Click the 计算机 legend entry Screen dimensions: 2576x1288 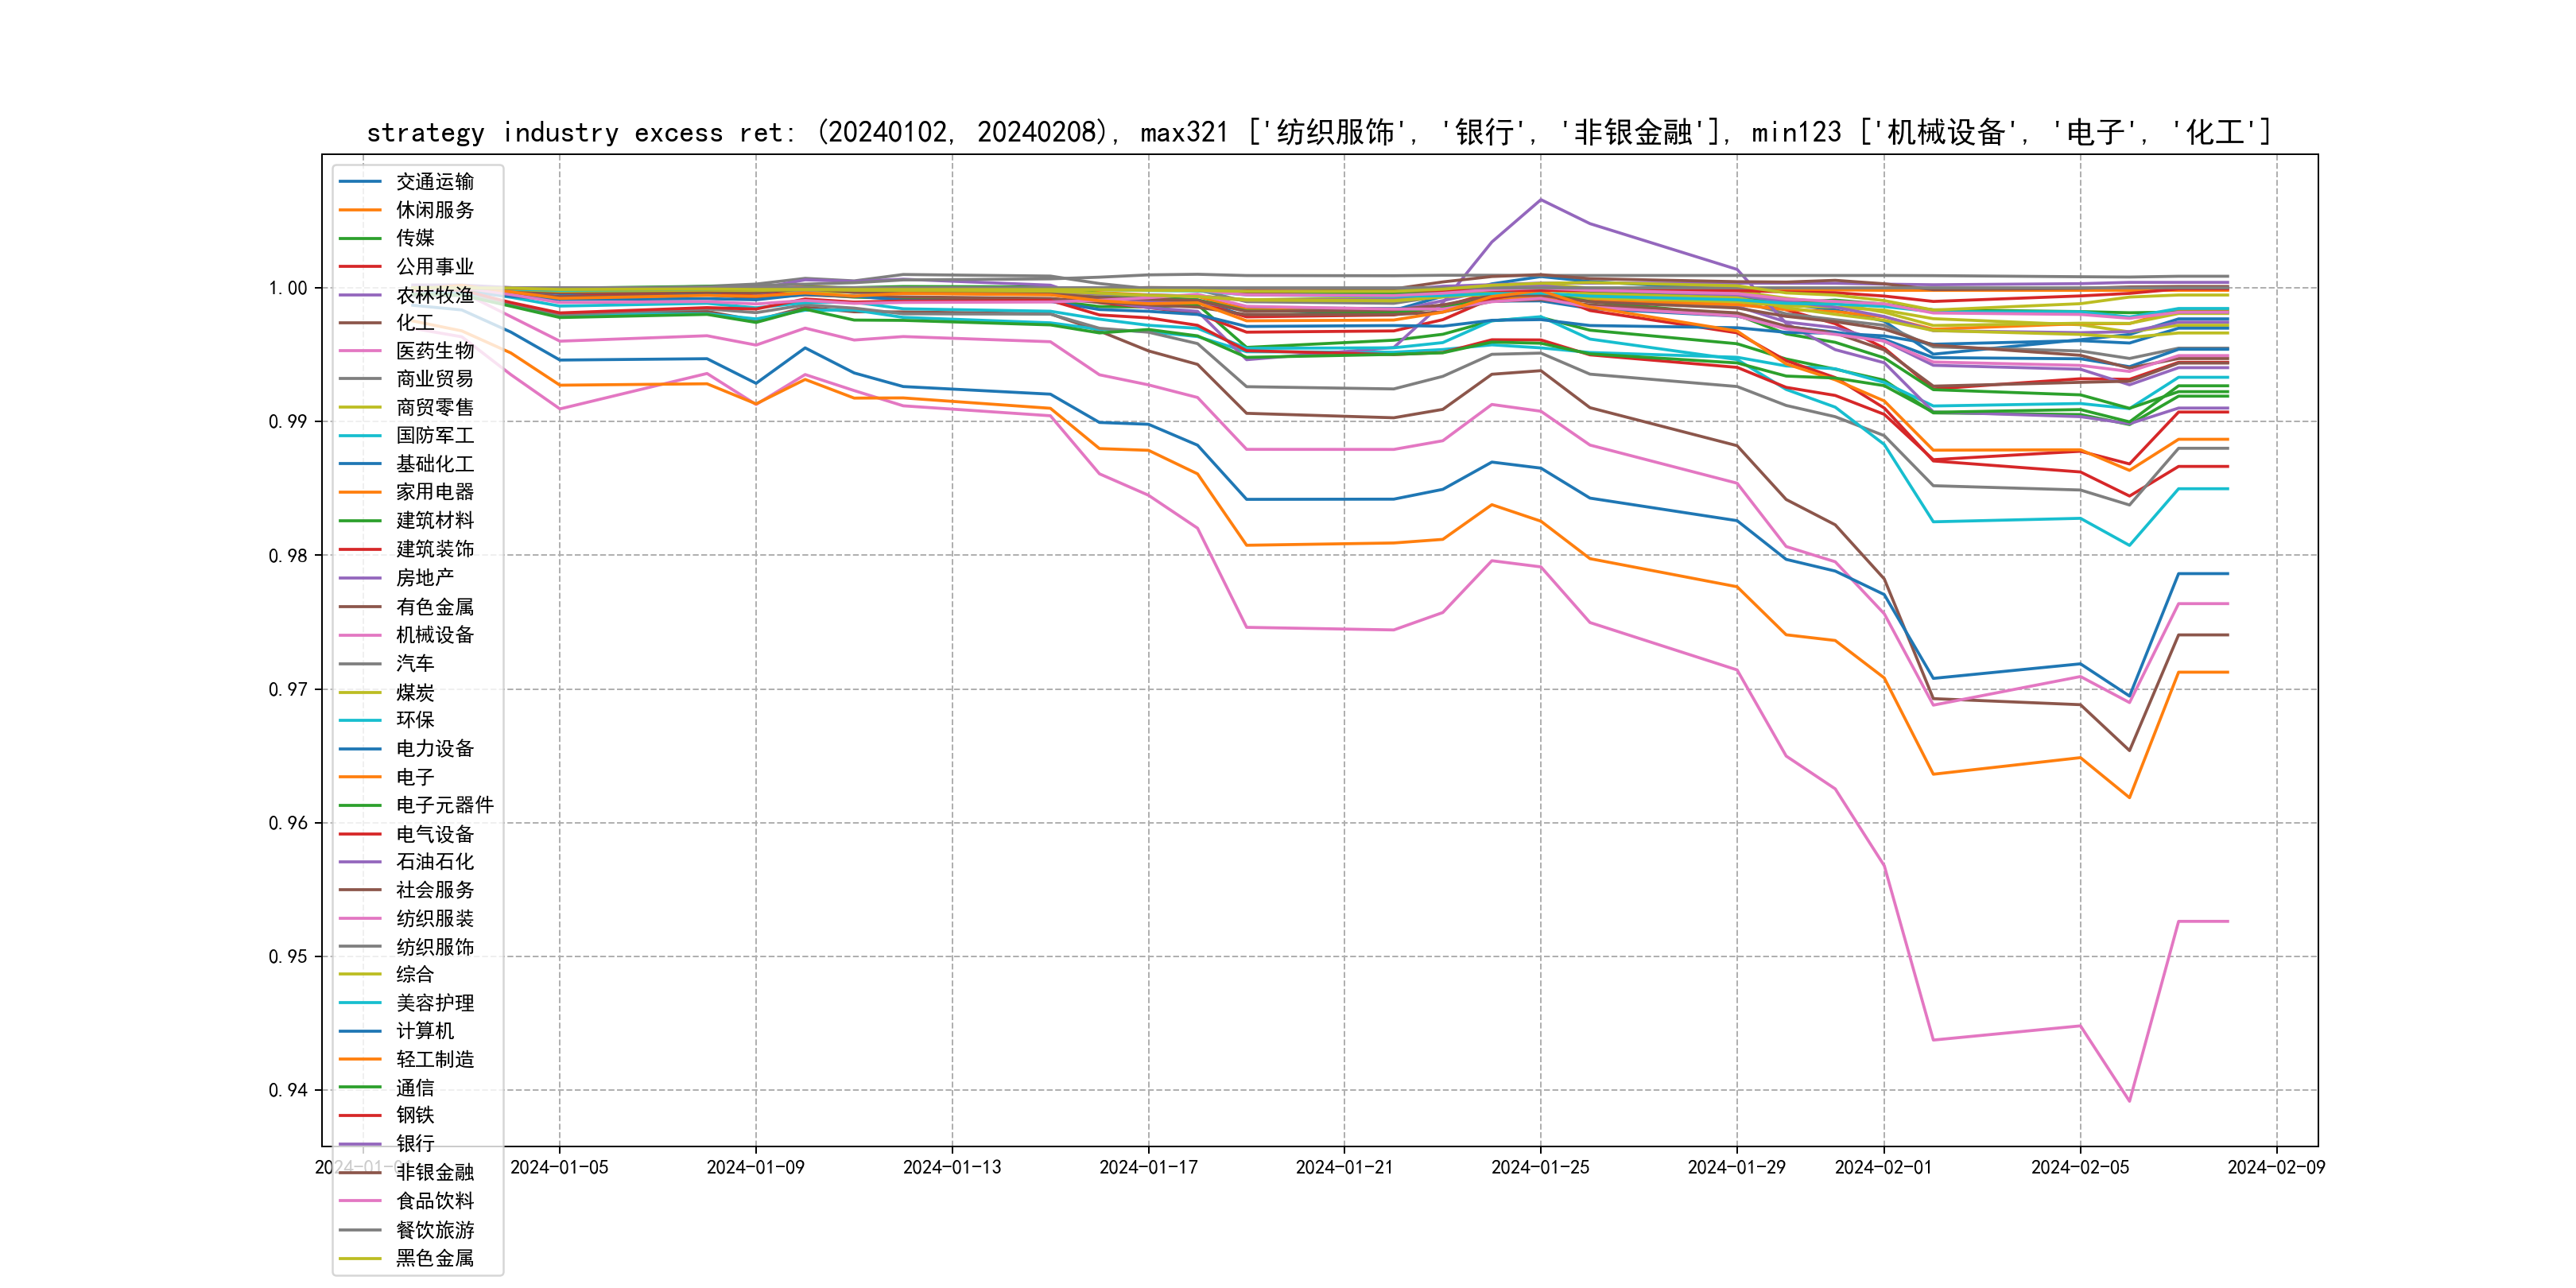point(424,1031)
